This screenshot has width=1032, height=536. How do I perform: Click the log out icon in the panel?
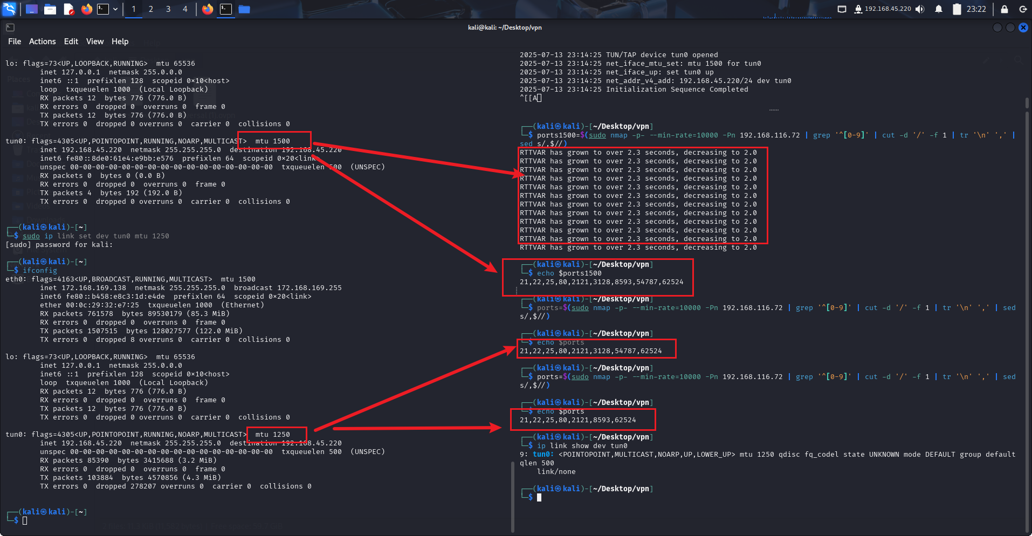[1023, 9]
